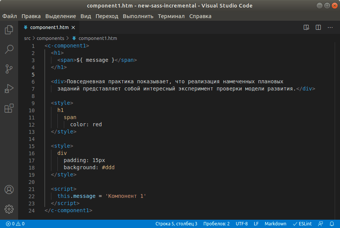Screen dimensions: 340x228
Task: Open the Терминал menu
Action: tap(171, 16)
